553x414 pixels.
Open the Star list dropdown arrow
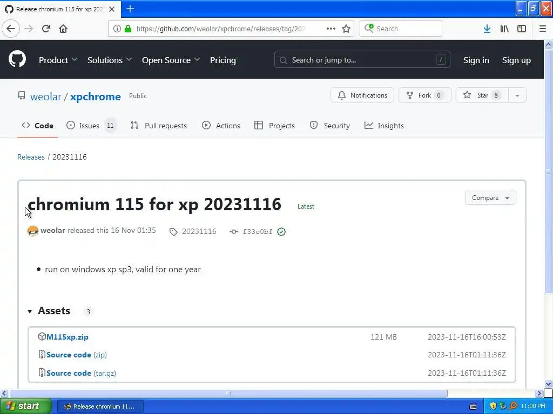(517, 95)
